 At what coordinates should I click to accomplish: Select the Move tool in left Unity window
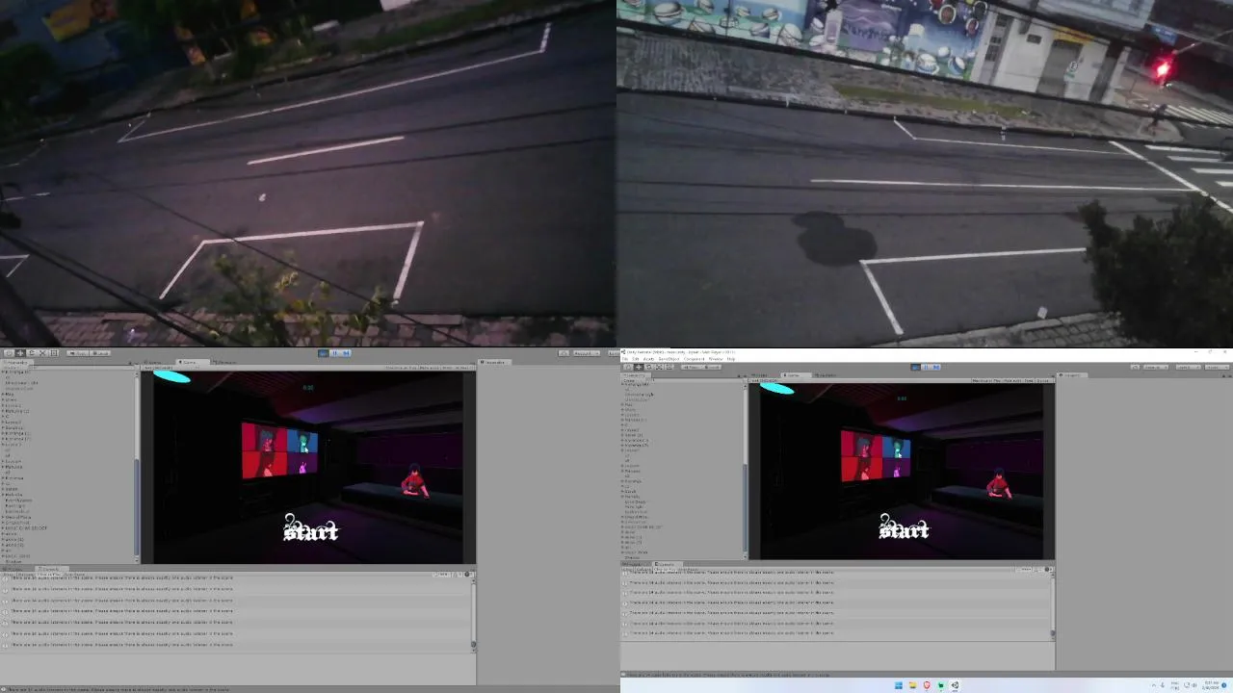tap(20, 353)
